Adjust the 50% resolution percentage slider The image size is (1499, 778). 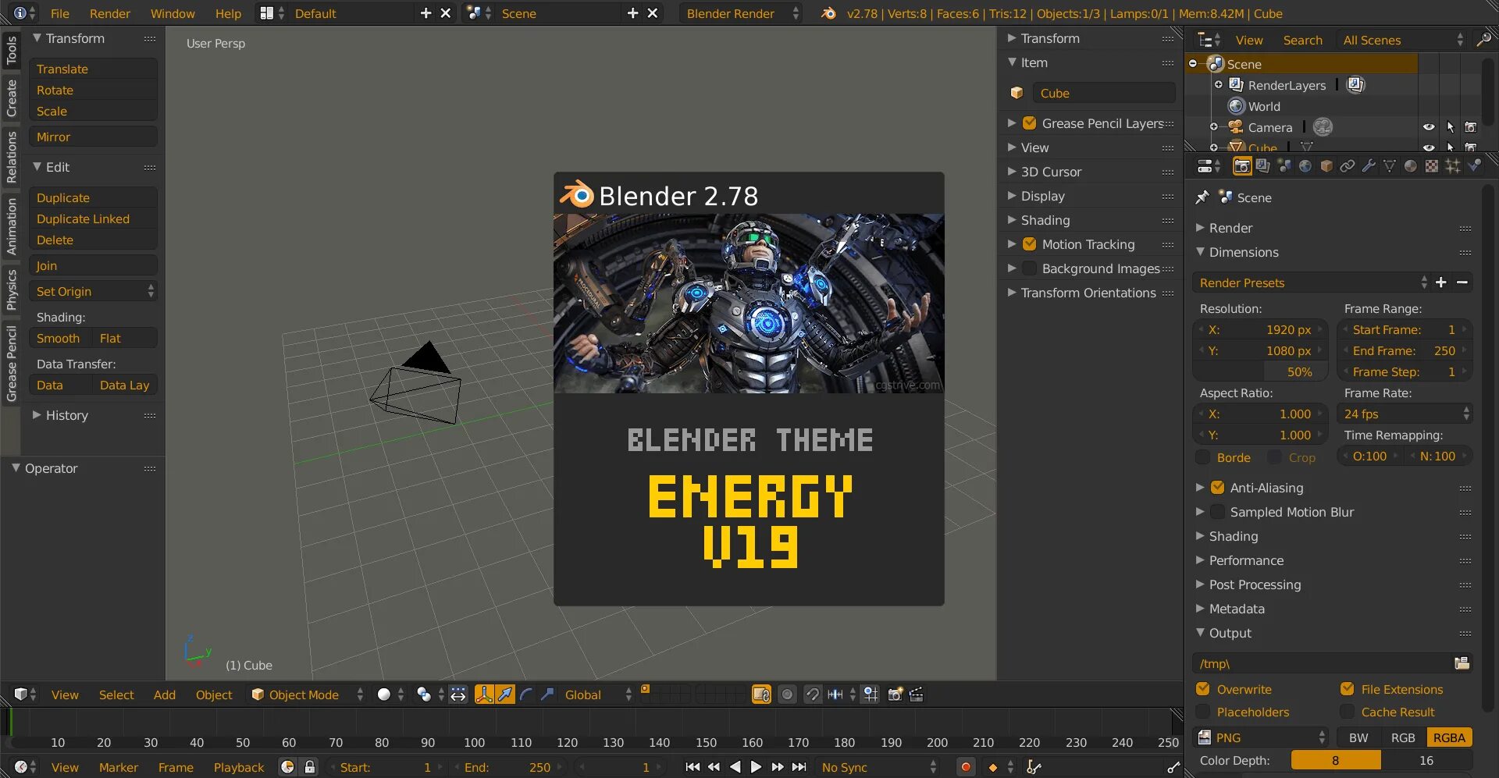[x=1260, y=371]
